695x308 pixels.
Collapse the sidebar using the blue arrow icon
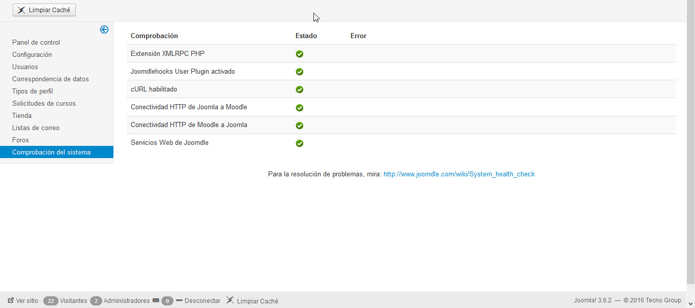click(104, 30)
